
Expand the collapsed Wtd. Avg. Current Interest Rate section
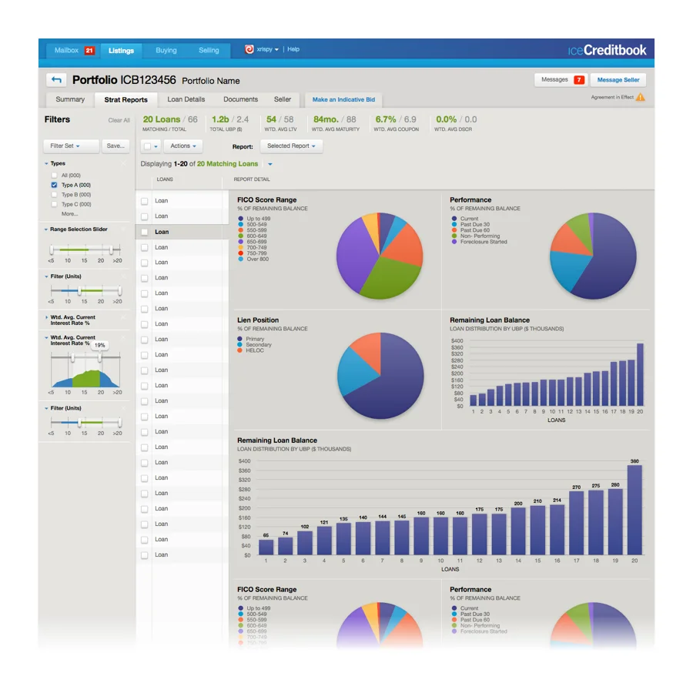(x=46, y=317)
